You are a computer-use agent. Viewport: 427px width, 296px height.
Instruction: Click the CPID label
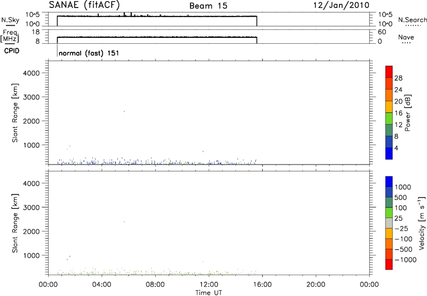(11, 51)
